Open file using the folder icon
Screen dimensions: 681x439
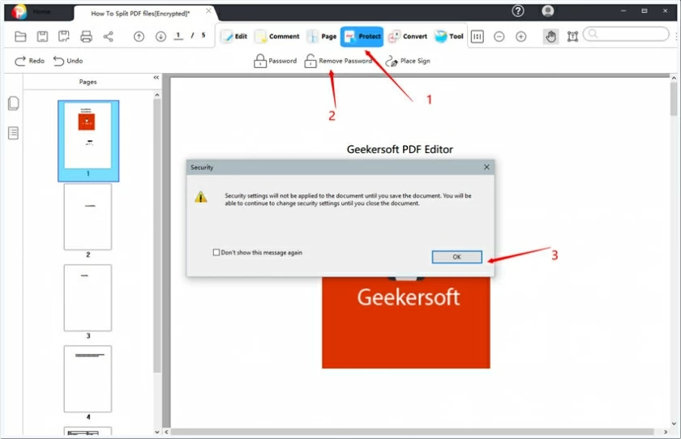[x=20, y=36]
